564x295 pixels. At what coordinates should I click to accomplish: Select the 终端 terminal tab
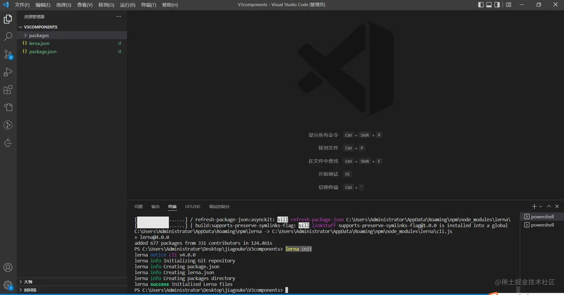point(172,207)
